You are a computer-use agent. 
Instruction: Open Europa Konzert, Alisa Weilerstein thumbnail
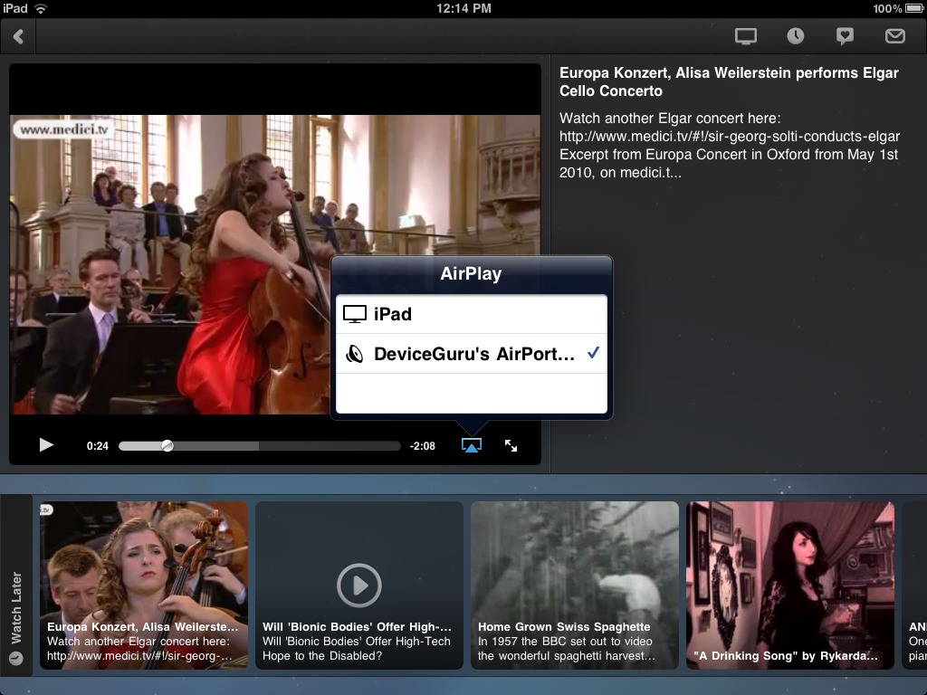144,586
